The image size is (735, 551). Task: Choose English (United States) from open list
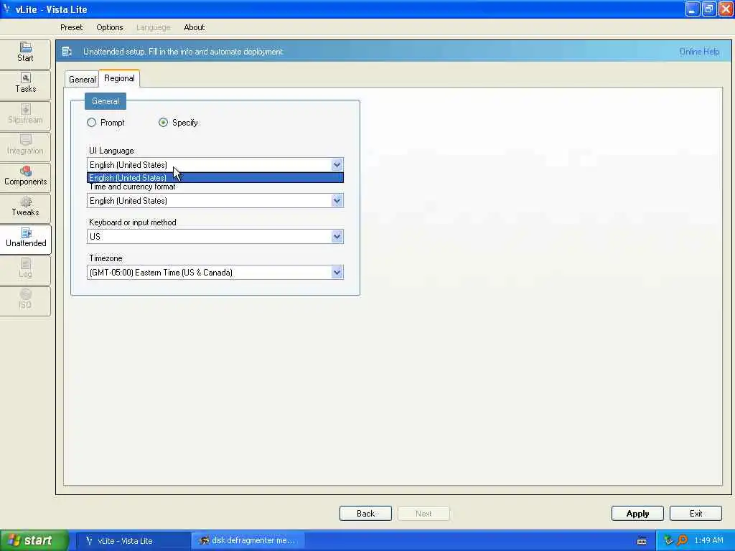(215, 178)
